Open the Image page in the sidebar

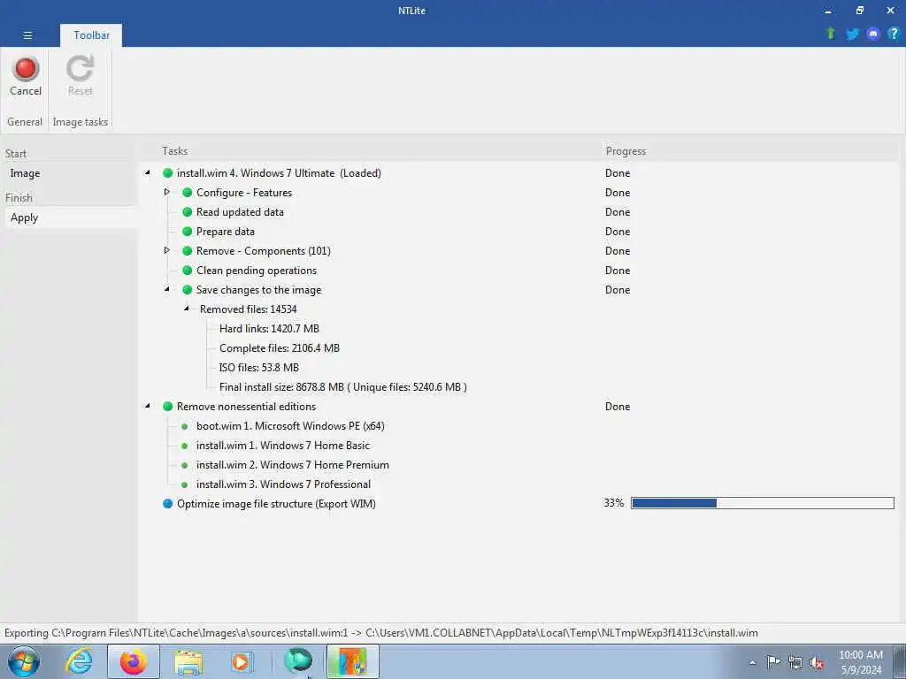(25, 173)
